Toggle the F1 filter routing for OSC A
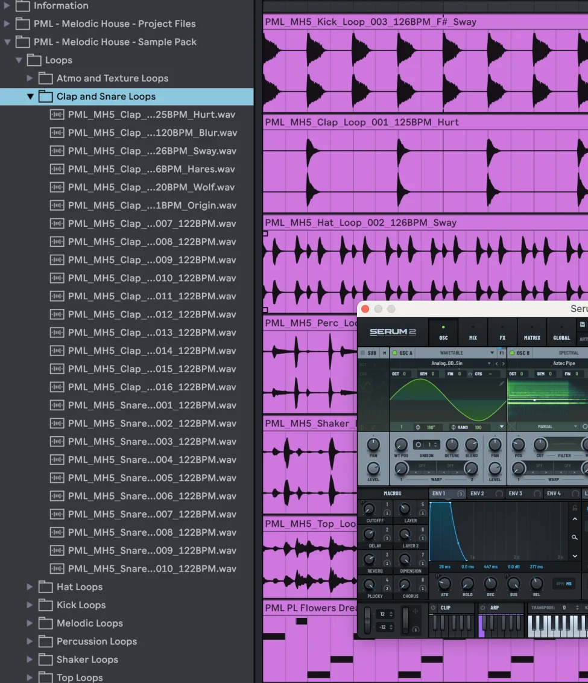This screenshot has width=588, height=683. click(501, 353)
